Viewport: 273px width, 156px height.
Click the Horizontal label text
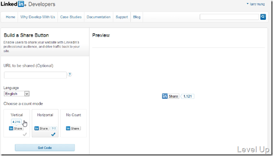45,115
